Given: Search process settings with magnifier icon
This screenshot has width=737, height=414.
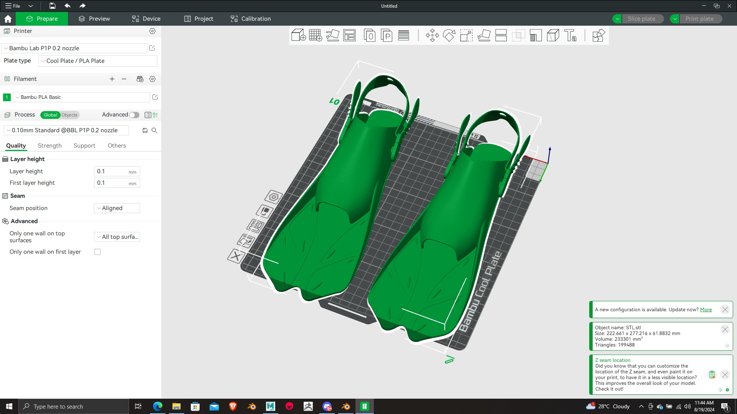Looking at the screenshot, I should coord(154,130).
